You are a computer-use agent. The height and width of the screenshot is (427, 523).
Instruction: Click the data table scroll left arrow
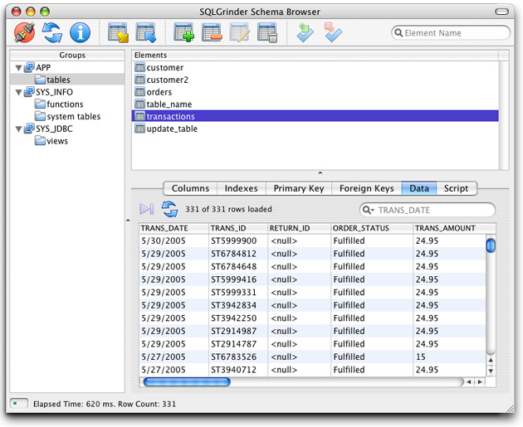(x=469, y=381)
